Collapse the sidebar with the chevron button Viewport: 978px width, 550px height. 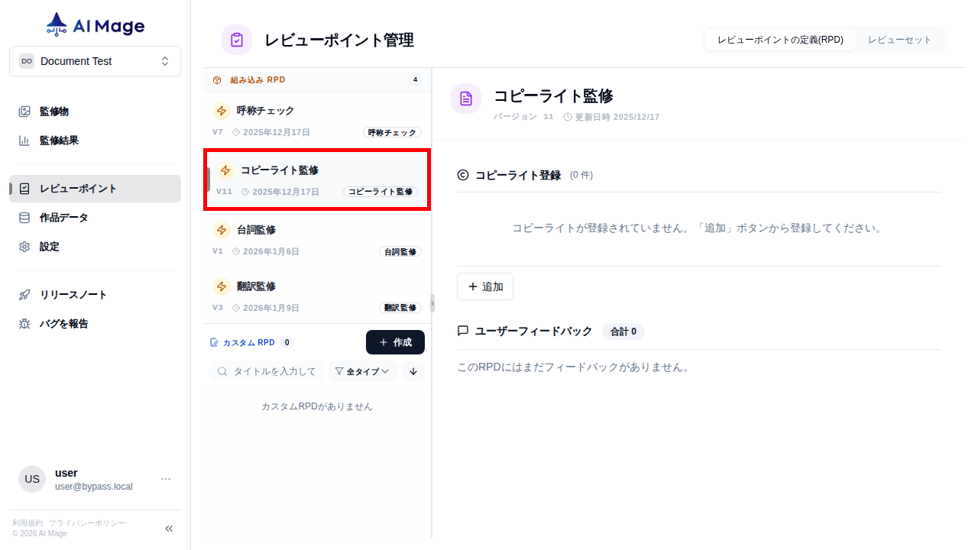point(168,528)
